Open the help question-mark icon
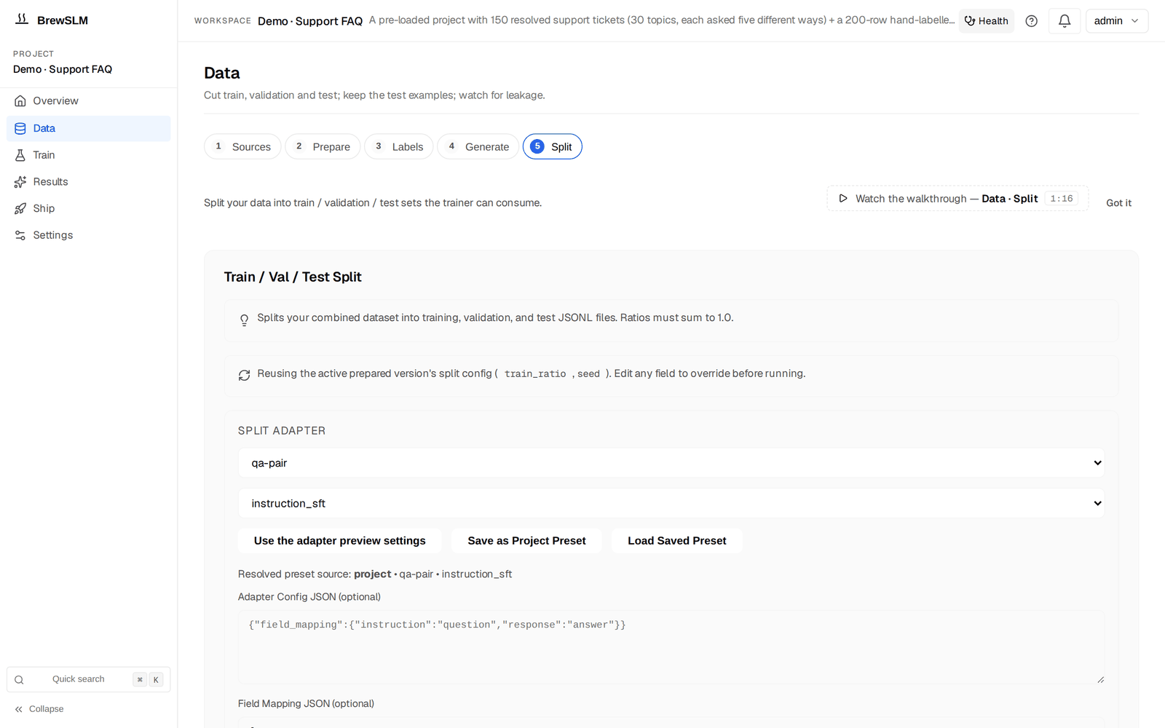Screen dimensions: 1165x728 (x=1031, y=21)
